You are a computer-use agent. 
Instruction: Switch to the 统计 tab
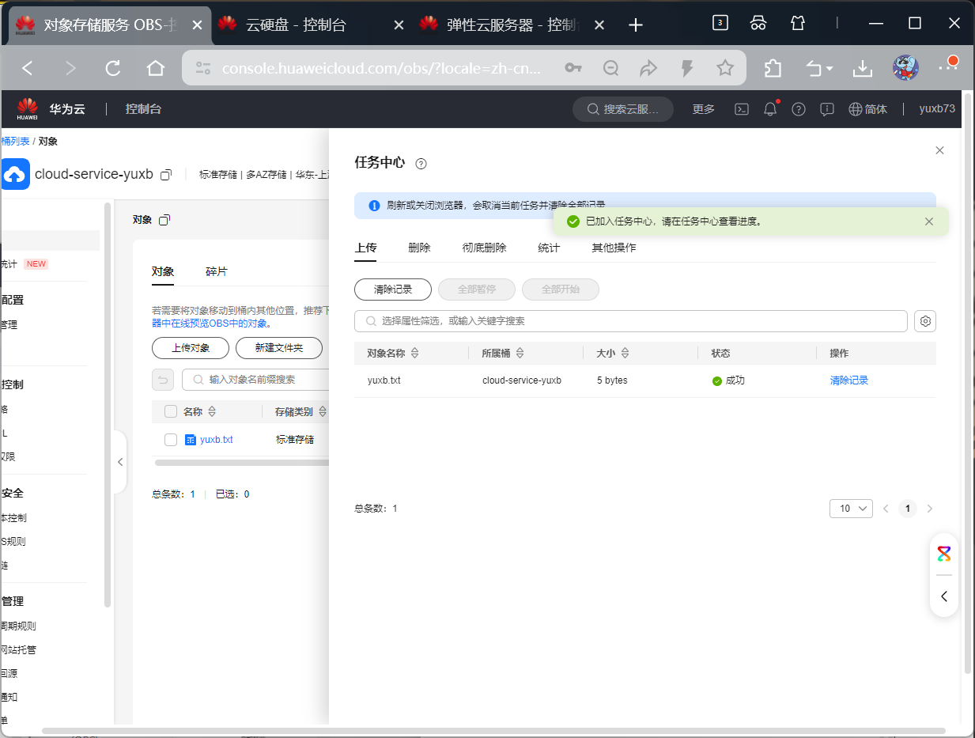coord(549,248)
